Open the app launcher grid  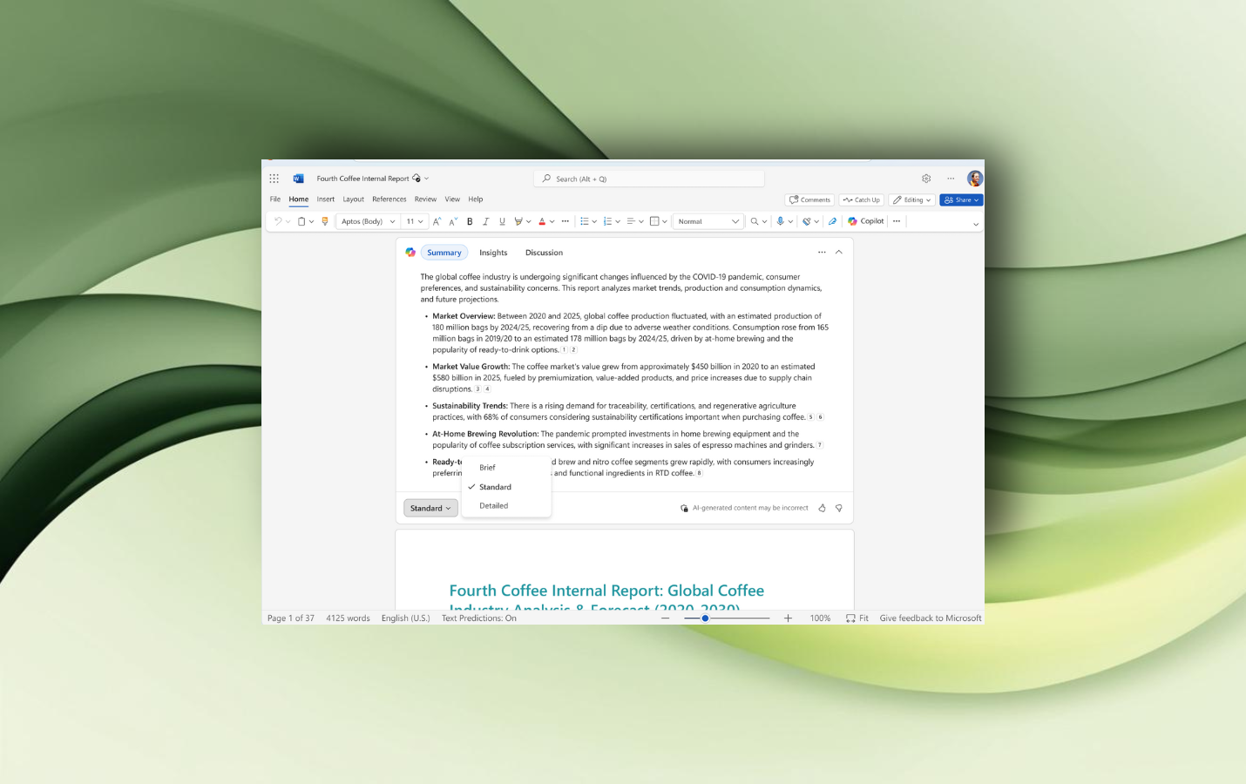click(274, 179)
